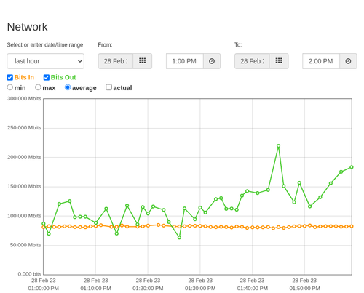Viewport: 364px width, 293px height.
Task: Click the 150.000 Mbits axis label
Action: point(24,186)
